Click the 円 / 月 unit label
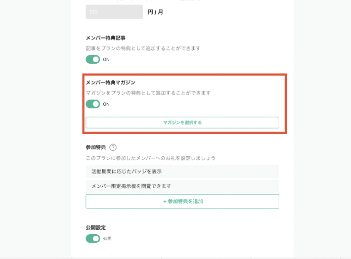The image size is (351, 259). tap(155, 12)
